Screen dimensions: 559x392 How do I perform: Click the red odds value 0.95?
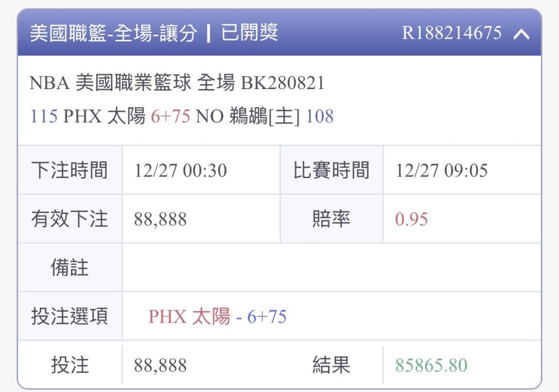coord(411,219)
